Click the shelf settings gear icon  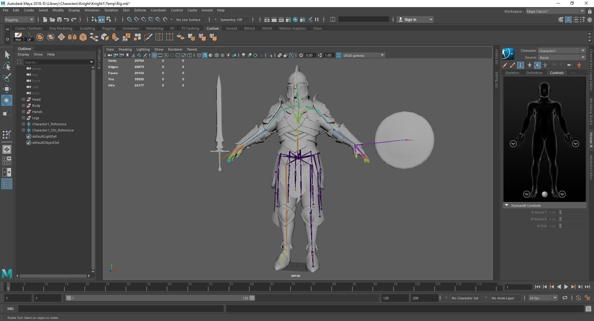7,39
